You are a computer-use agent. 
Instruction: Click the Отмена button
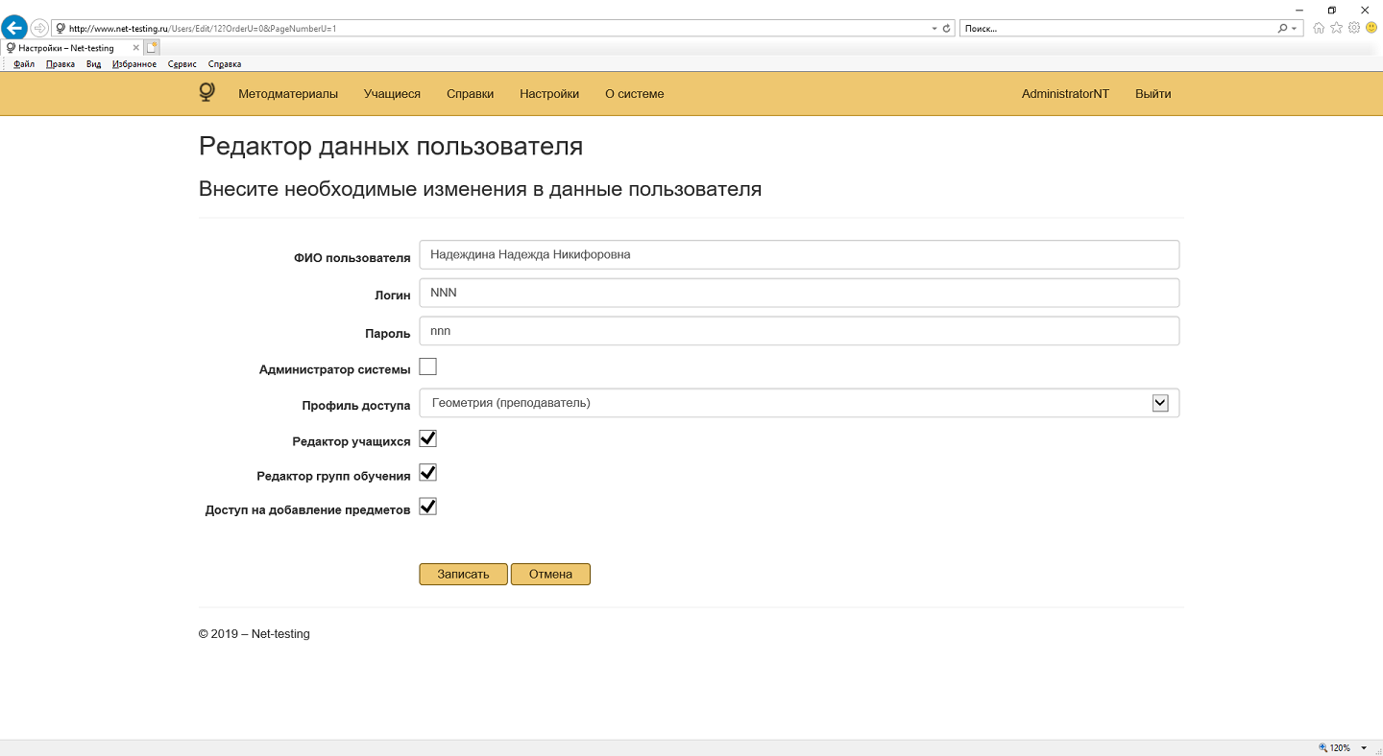point(550,574)
